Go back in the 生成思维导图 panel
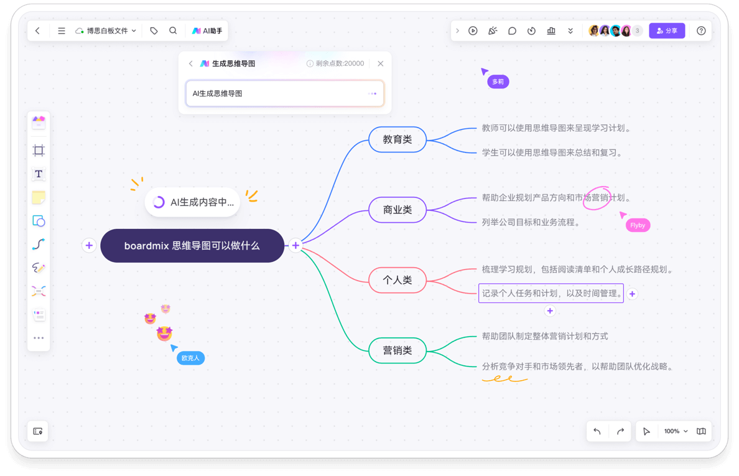The width and height of the screenshot is (739, 476). tap(190, 63)
